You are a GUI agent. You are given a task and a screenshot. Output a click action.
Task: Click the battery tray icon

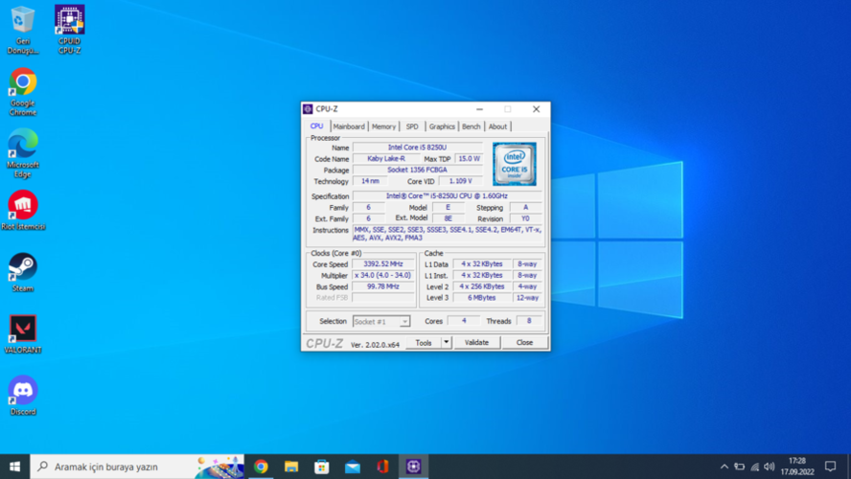coord(739,467)
